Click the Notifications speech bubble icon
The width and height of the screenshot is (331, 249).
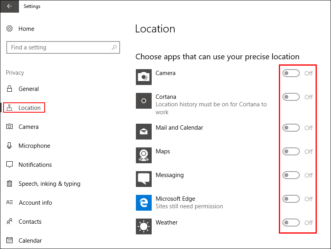coord(9,164)
